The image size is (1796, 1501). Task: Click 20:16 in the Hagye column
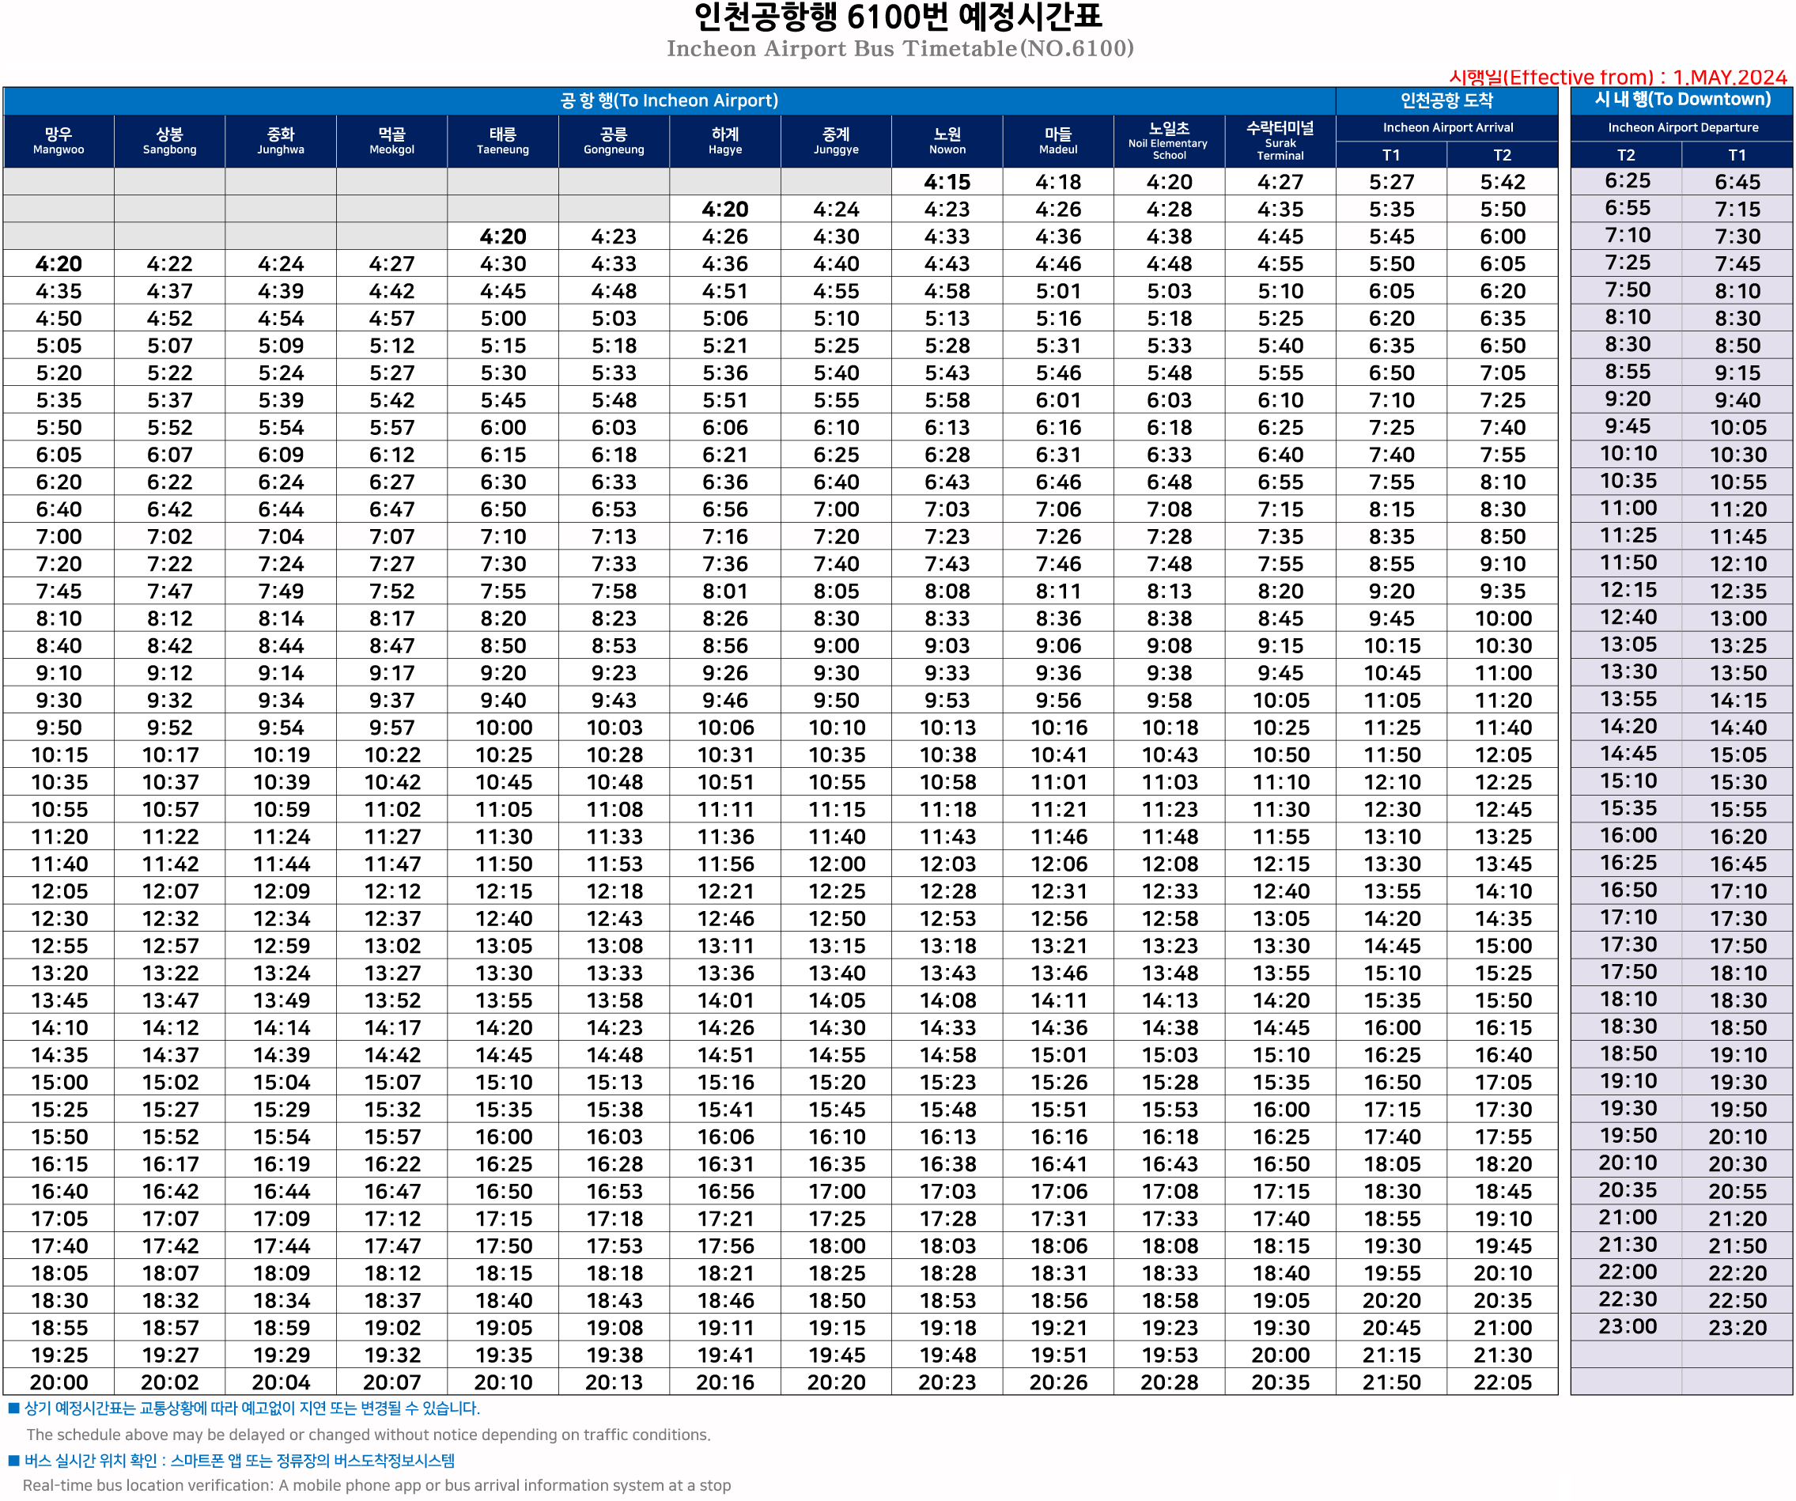[725, 1383]
